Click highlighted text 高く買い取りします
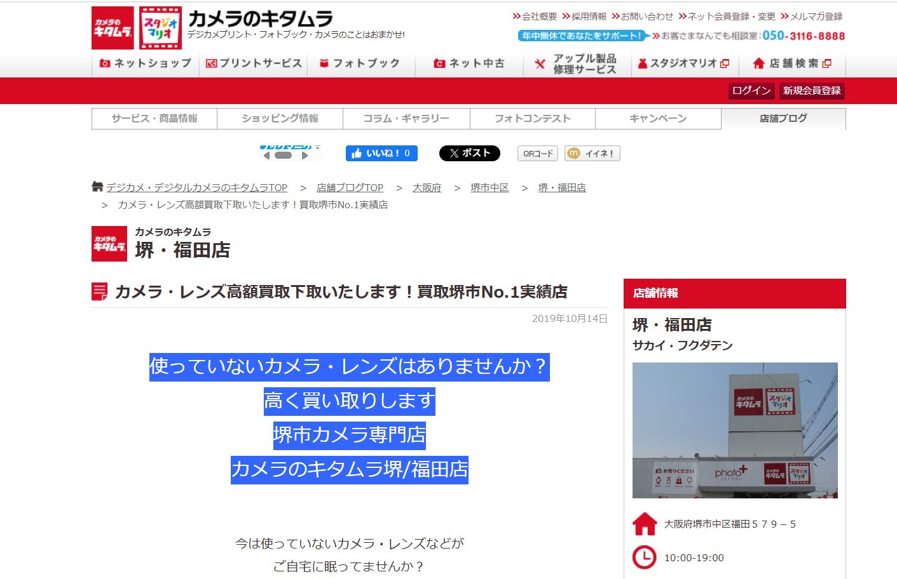 [x=350, y=401]
